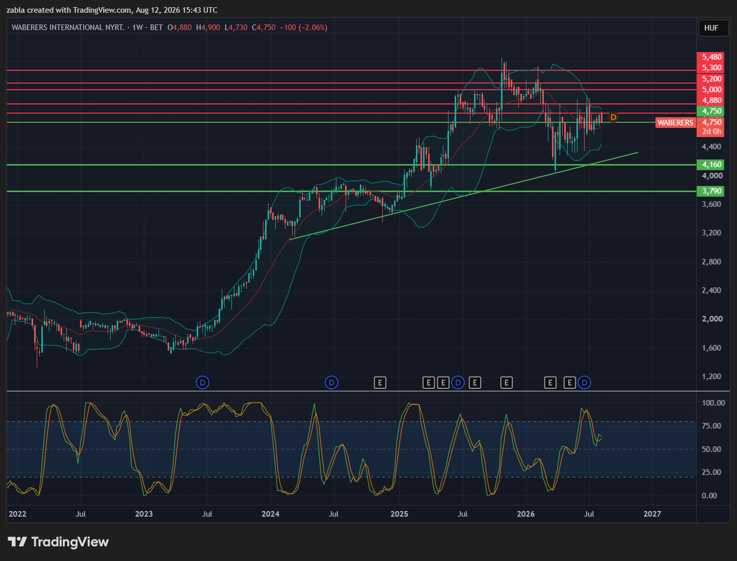Select the earnings marker left of the July 2026 dividend marker

pyautogui.click(x=569, y=382)
